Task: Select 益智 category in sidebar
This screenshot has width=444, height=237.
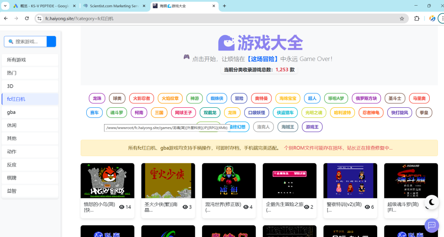Action: 30,191
